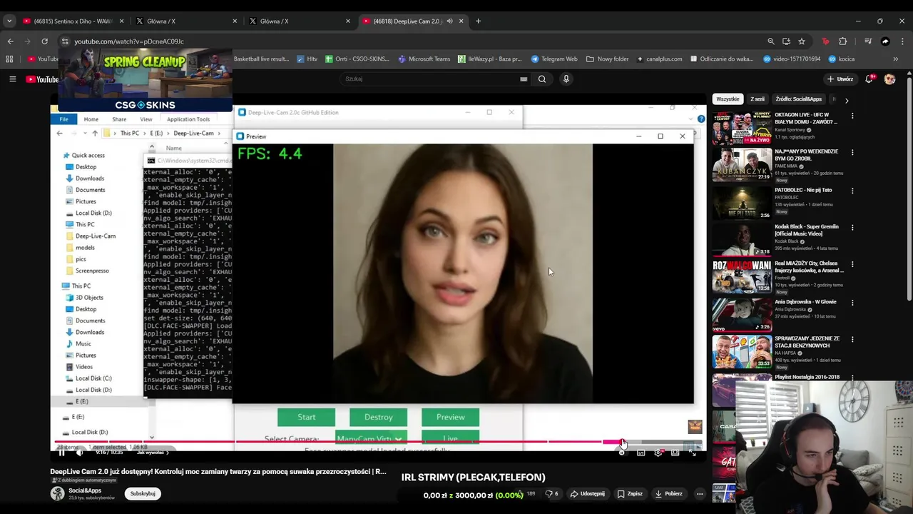The width and height of the screenshot is (913, 514).
Task: Switch to the second Główna / X tab
Action: coord(300,21)
